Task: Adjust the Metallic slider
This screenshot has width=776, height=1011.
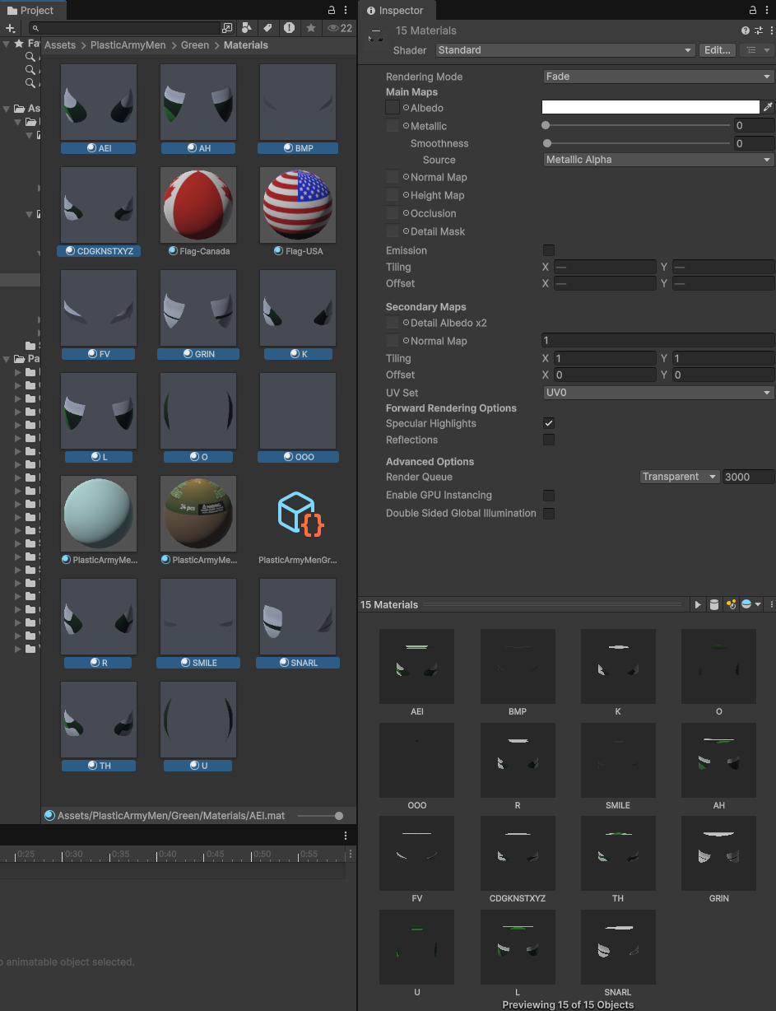Action: click(x=638, y=126)
